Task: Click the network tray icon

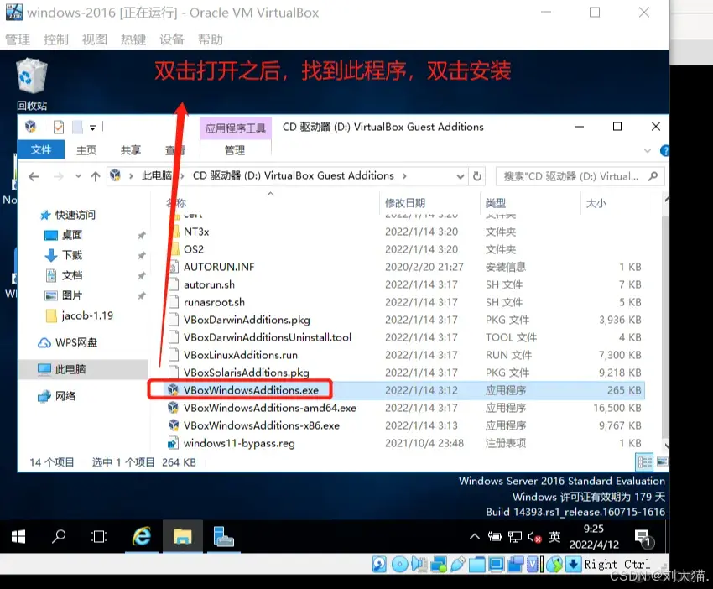Action: 515,537
